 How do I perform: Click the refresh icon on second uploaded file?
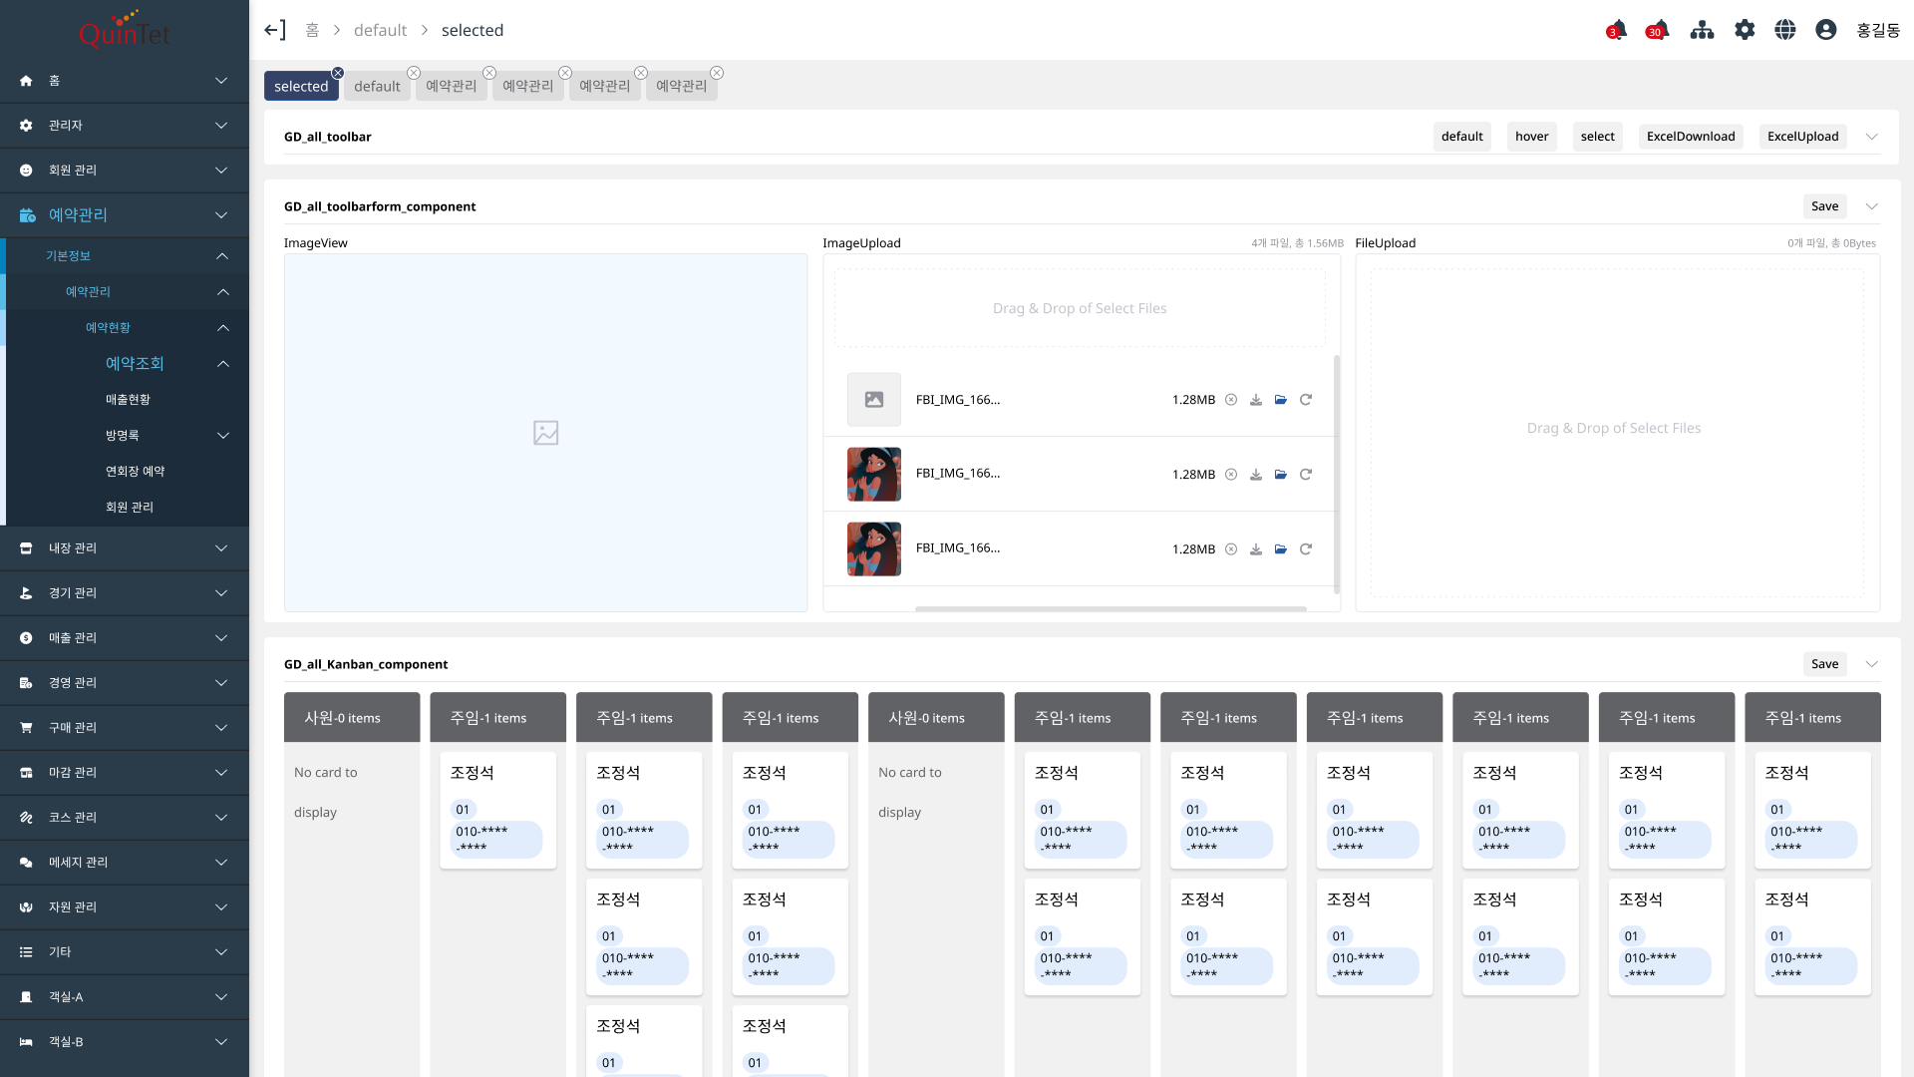tap(1306, 475)
